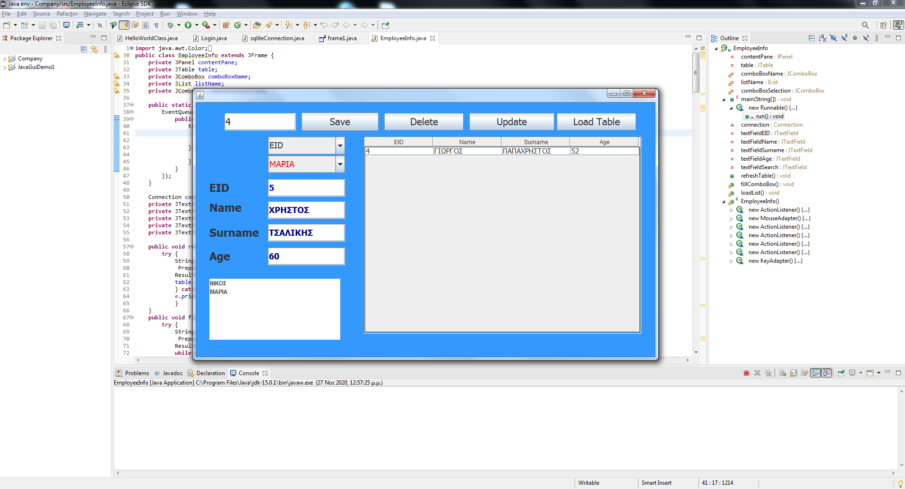Toggle Hide Fields in Outline view
The height and width of the screenshot is (489, 905).
833,38
